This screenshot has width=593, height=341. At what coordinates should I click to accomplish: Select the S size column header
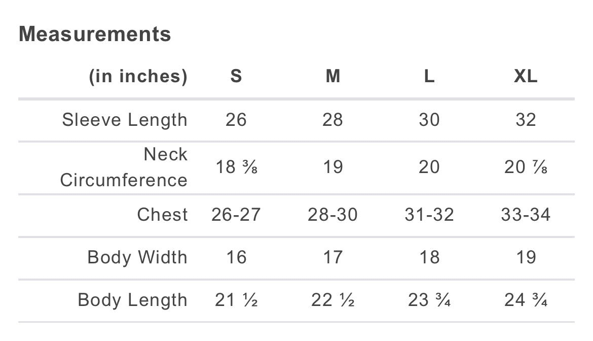tap(236, 76)
